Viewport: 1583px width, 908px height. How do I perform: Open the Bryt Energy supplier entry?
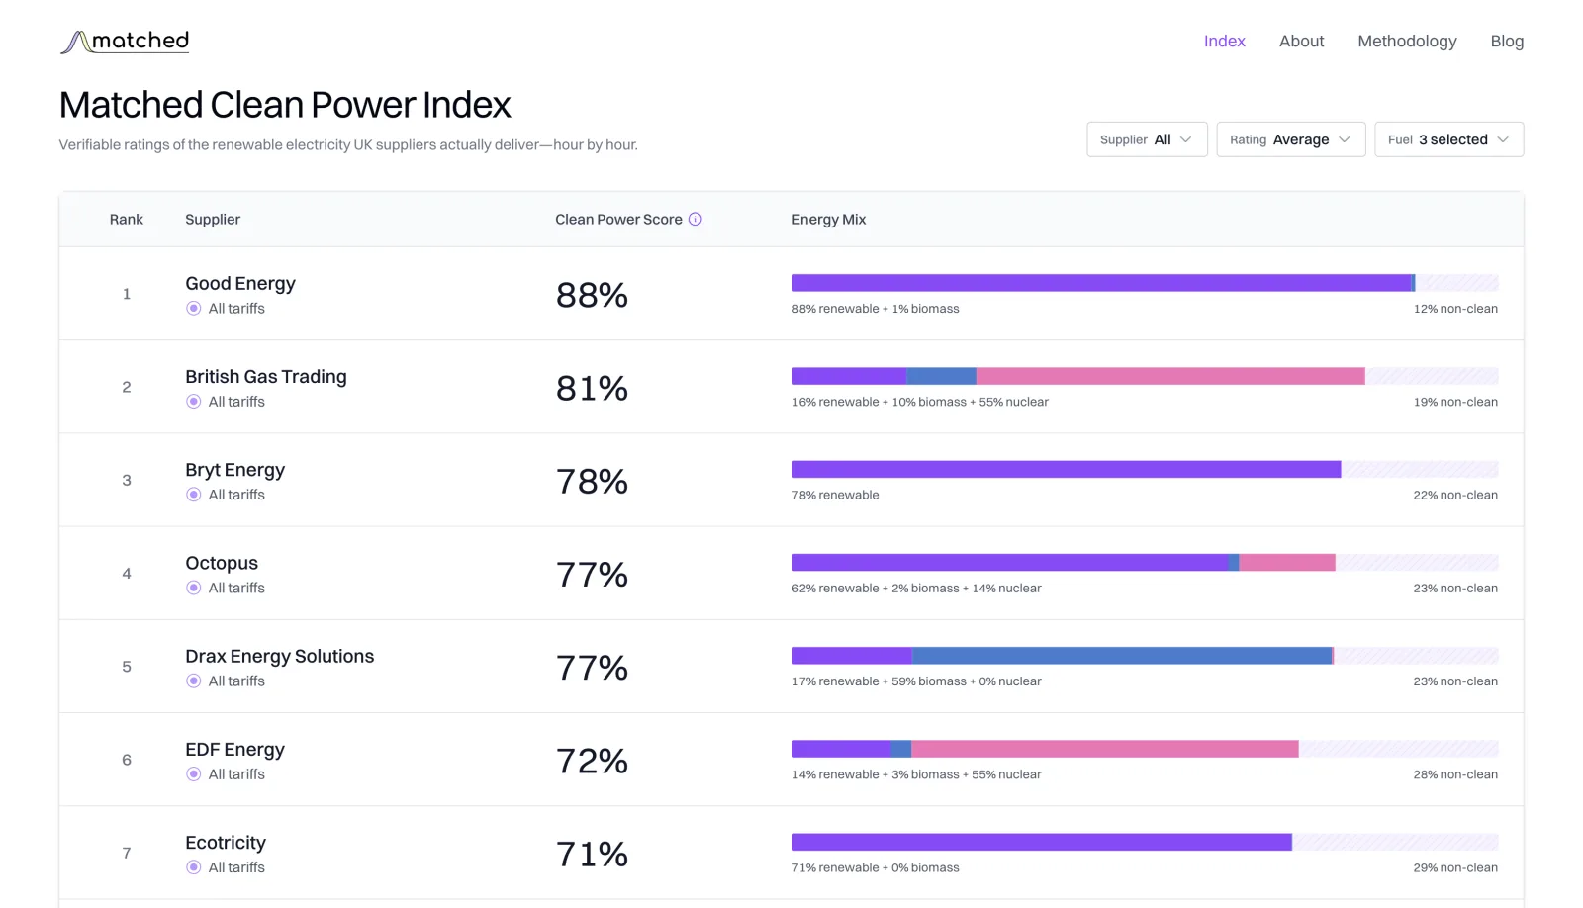(235, 470)
